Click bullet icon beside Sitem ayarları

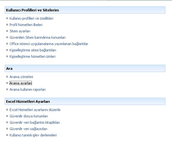click(x=7, y=31)
